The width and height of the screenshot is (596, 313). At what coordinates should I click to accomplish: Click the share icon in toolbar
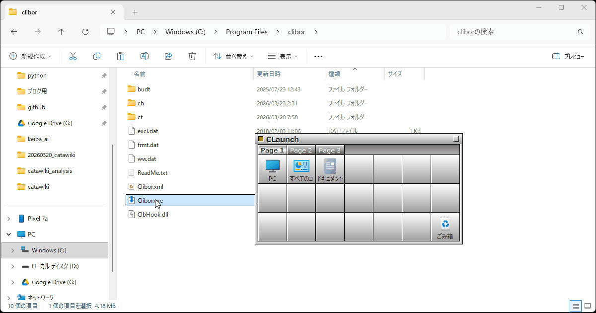168,56
